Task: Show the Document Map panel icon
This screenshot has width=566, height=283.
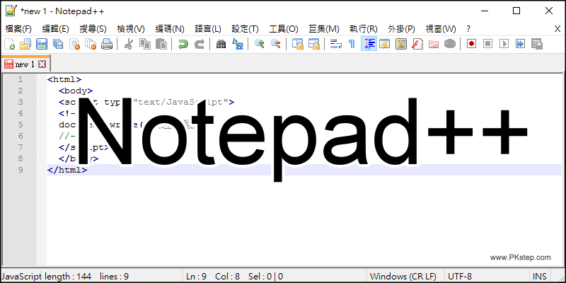Action: click(401, 44)
